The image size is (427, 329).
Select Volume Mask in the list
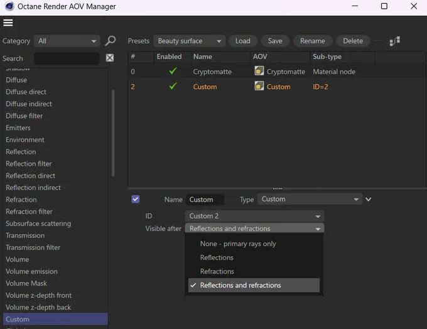click(x=55, y=284)
